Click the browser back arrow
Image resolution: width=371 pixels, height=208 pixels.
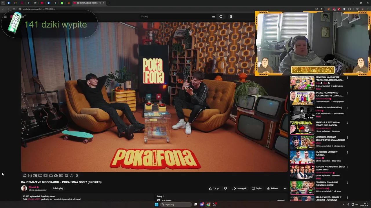3,9
